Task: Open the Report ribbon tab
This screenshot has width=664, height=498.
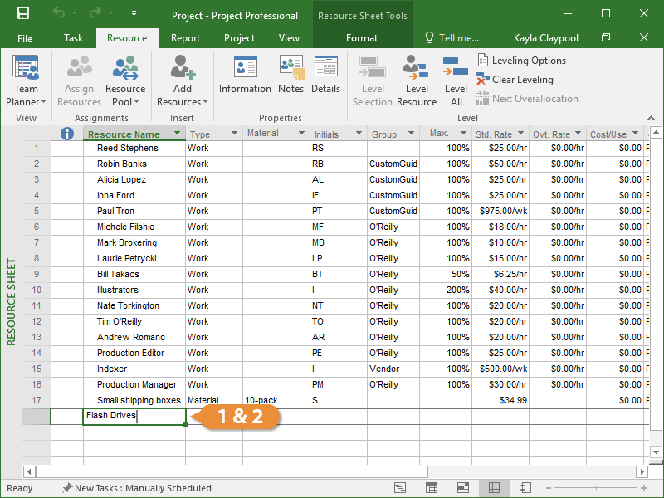Action: [185, 38]
